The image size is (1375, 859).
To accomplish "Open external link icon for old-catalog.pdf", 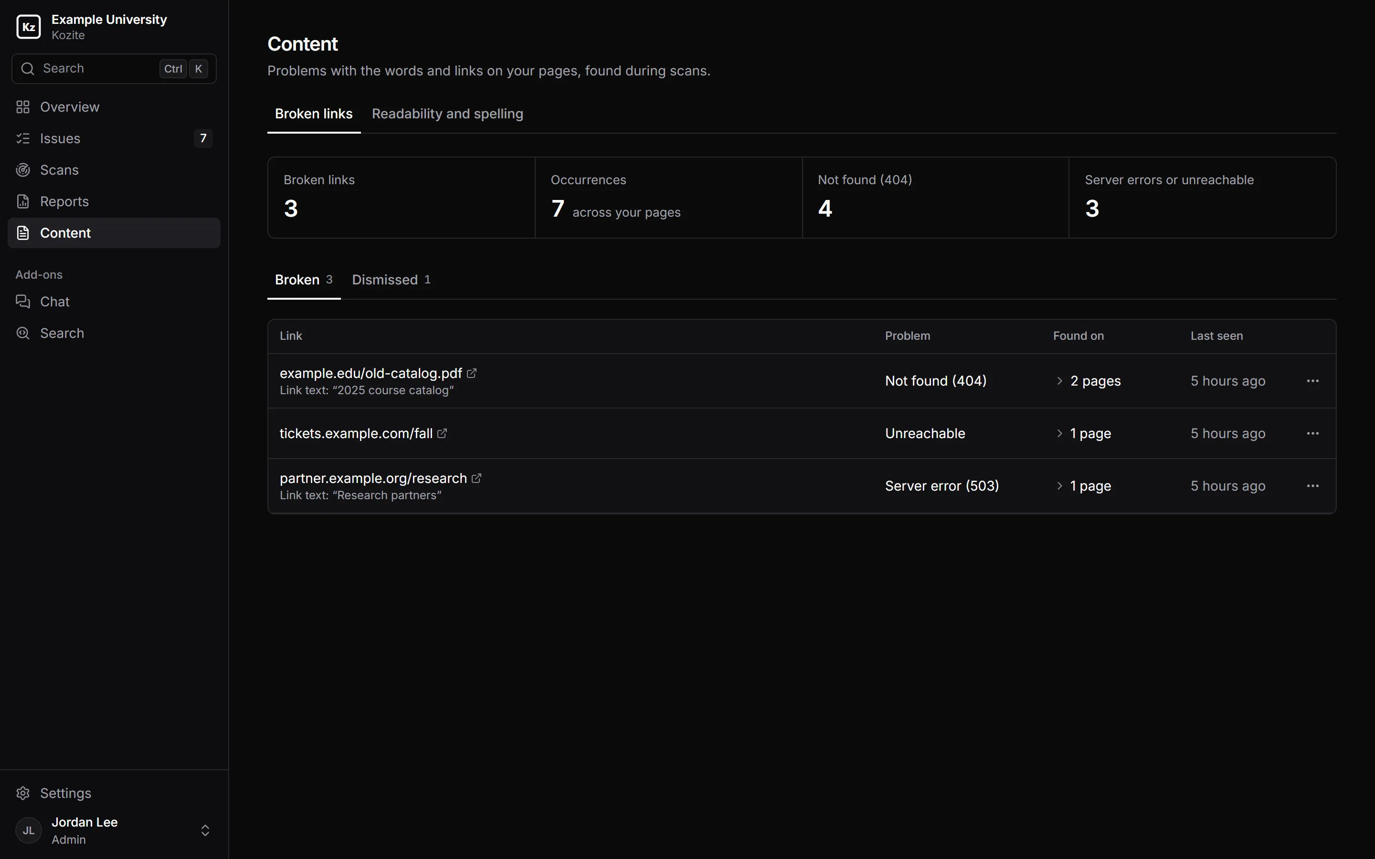I will coord(472,373).
